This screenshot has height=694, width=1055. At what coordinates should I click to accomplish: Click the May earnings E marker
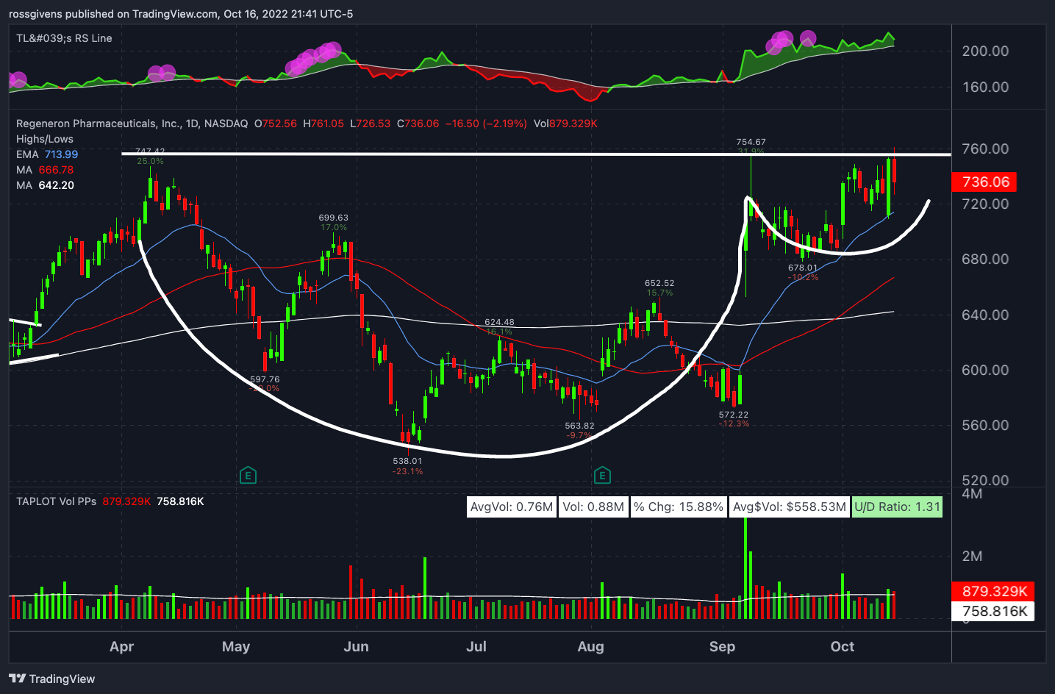point(248,476)
